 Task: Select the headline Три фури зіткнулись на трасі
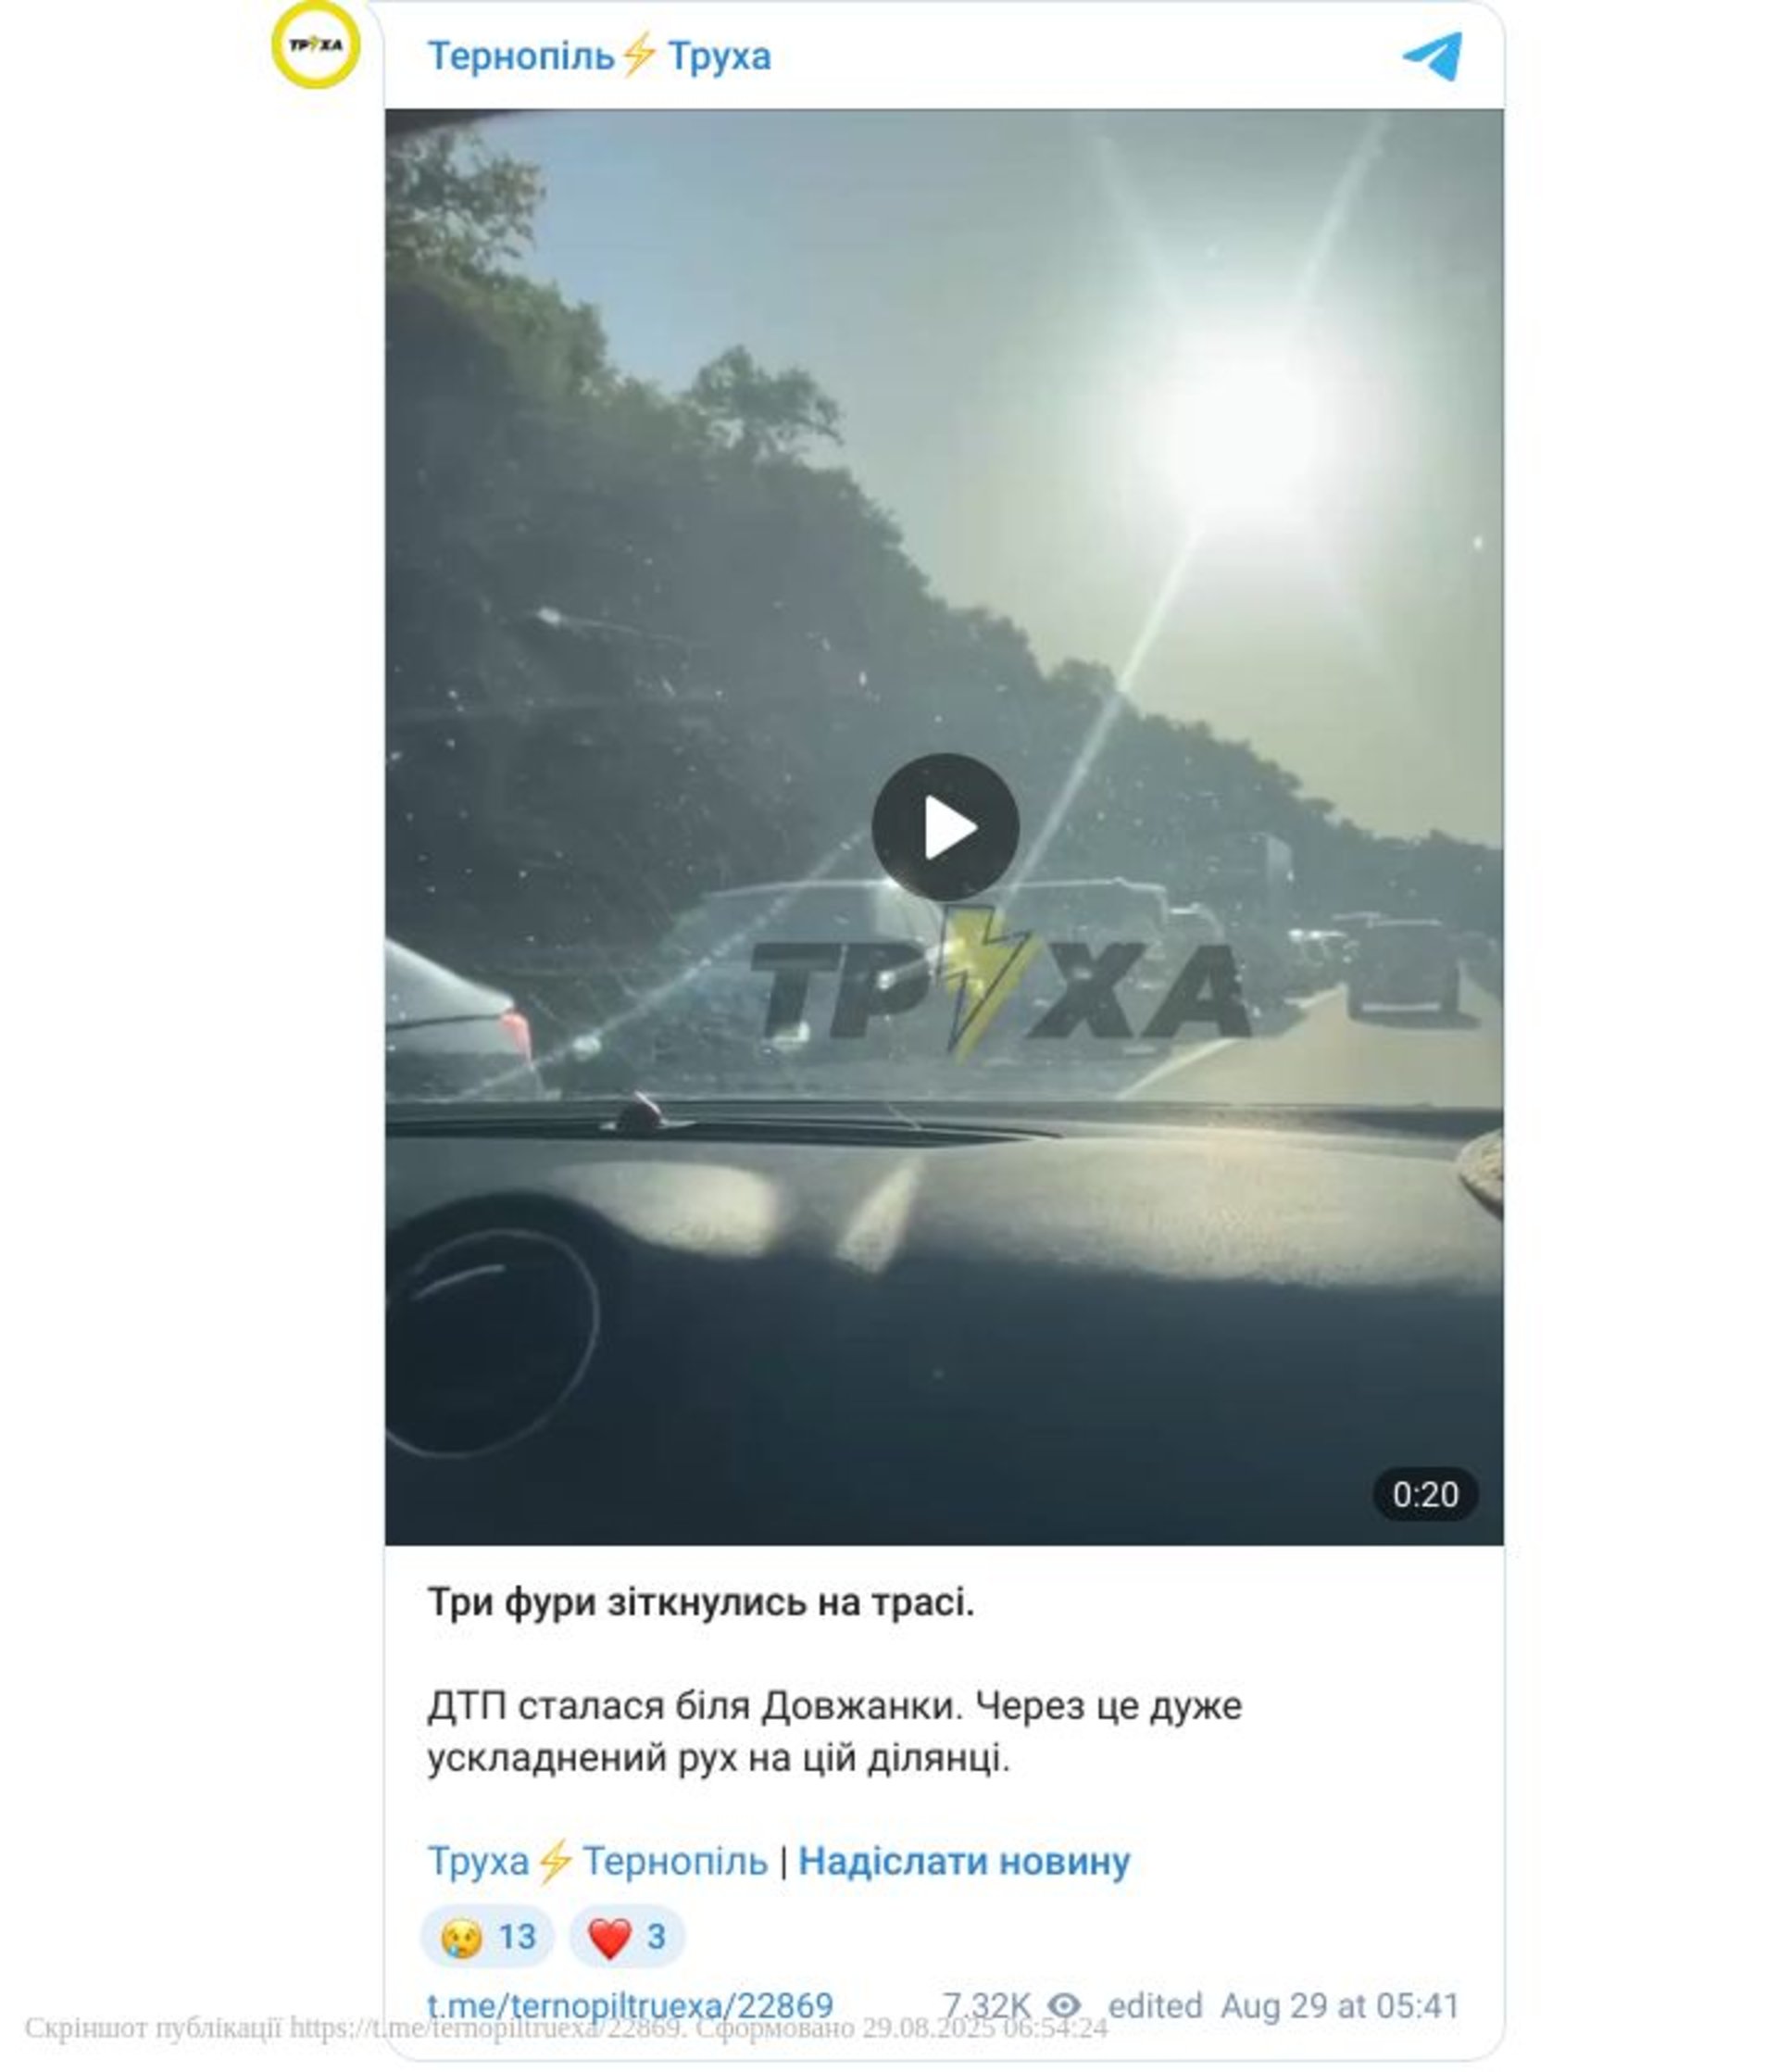(701, 1602)
